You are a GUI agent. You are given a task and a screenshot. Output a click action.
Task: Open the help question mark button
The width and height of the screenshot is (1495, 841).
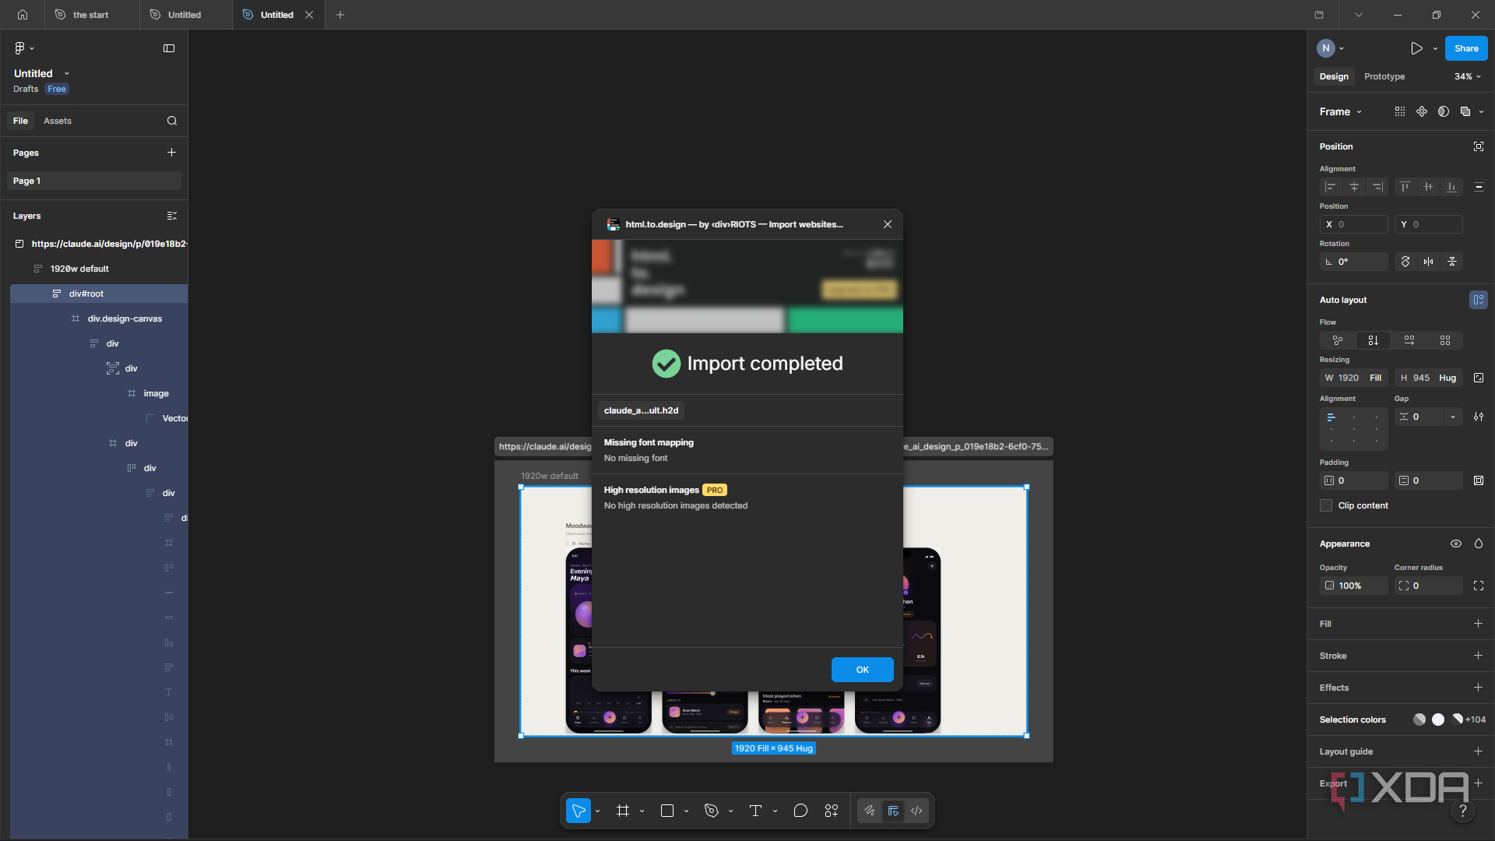pyautogui.click(x=1463, y=811)
